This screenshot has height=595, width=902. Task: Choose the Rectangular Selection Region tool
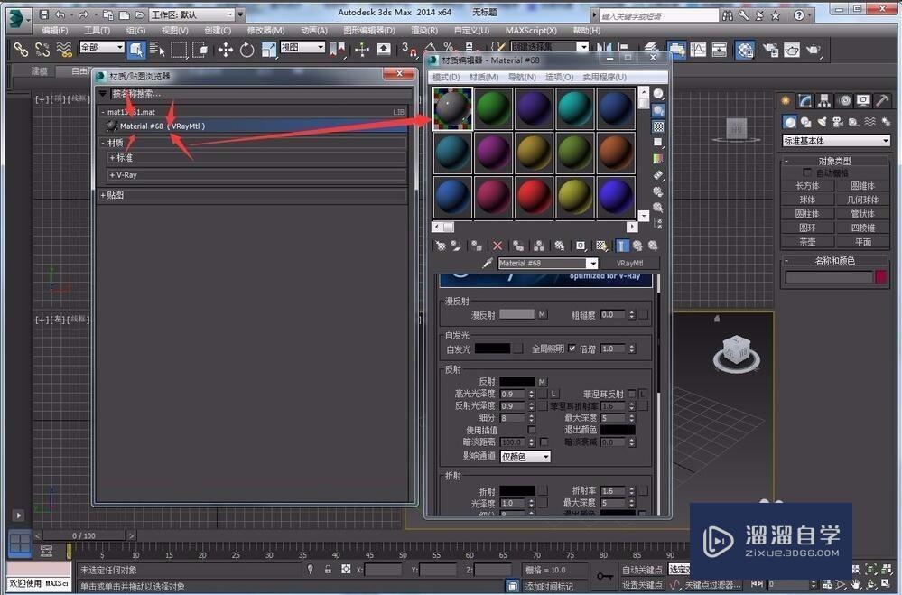pos(179,50)
